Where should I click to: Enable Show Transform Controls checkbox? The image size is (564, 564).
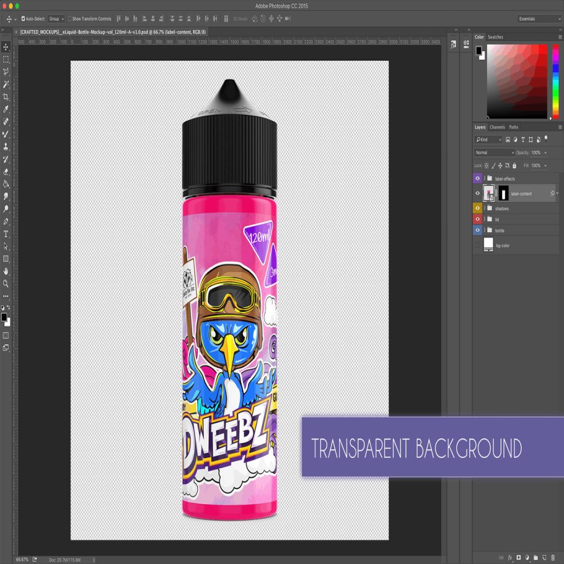point(70,19)
